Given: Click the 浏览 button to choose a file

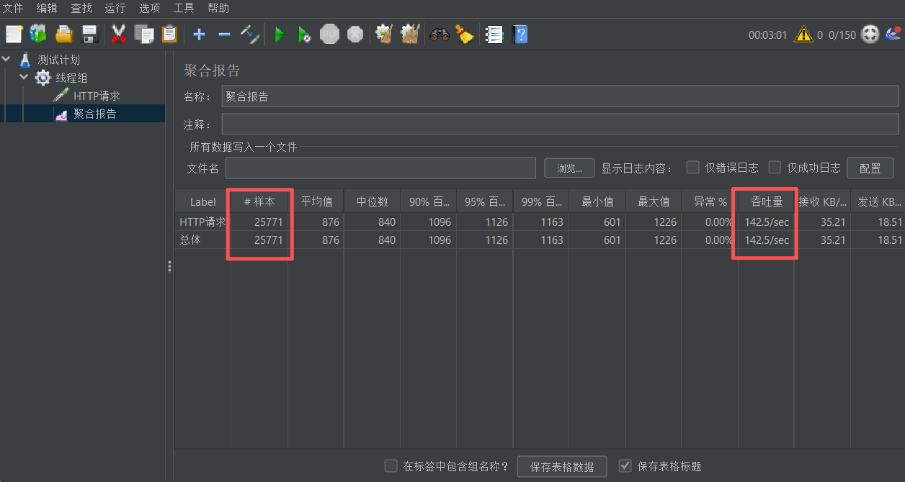Looking at the screenshot, I should pos(569,168).
